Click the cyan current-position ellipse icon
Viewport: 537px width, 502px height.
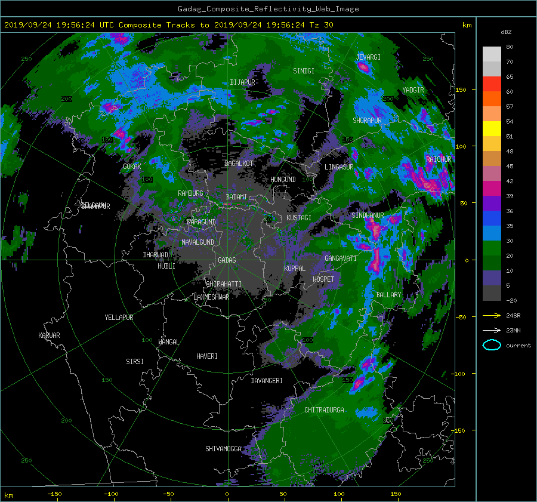tap(492, 345)
